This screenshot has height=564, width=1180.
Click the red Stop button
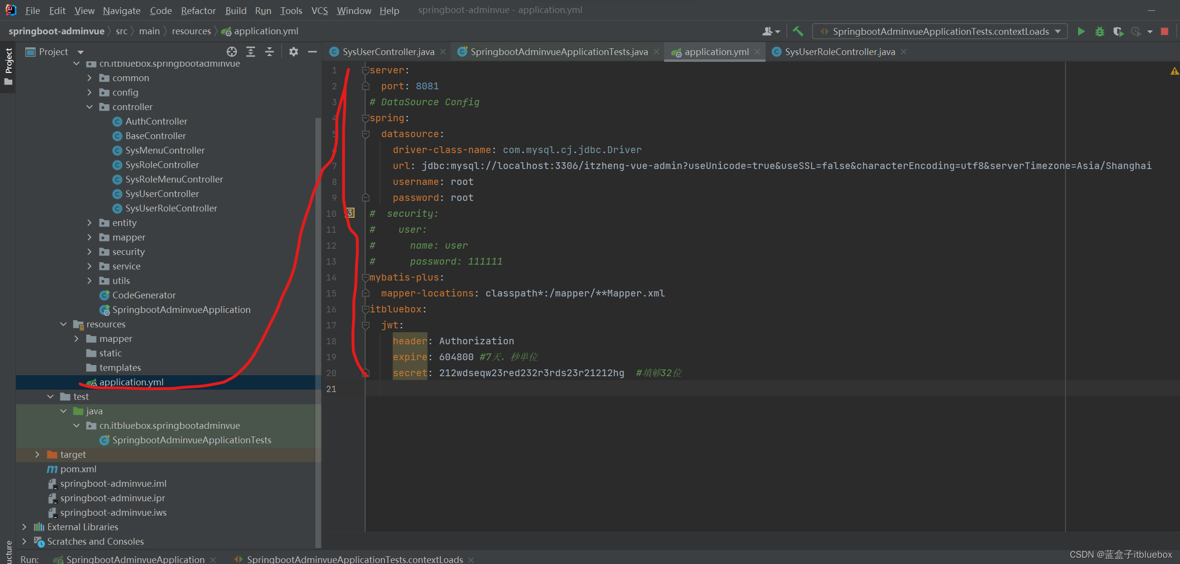click(x=1165, y=31)
